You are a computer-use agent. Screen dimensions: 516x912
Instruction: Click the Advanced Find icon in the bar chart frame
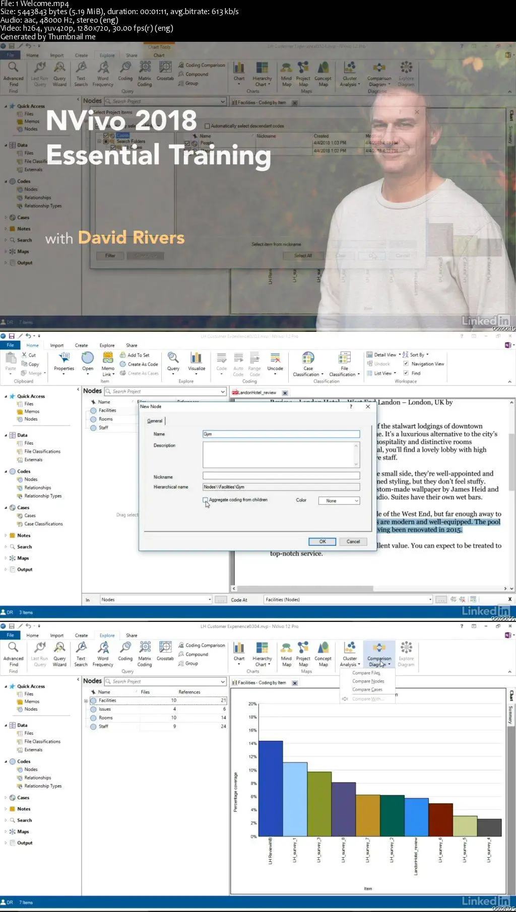(x=13, y=647)
